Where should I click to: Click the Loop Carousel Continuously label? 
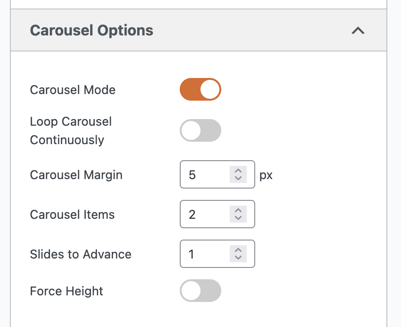coord(71,130)
